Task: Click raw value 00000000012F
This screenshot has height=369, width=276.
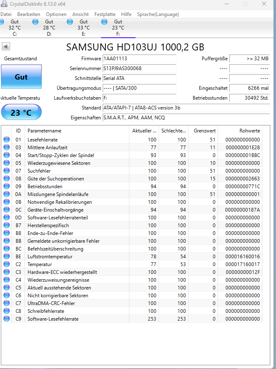Action: tap(243, 272)
